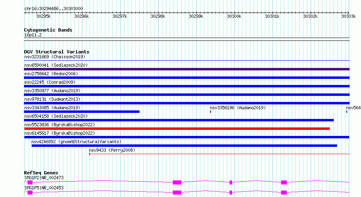
Task: Select the widest exon block of SMG1P2
Action: pyautogui.click(x=177, y=182)
